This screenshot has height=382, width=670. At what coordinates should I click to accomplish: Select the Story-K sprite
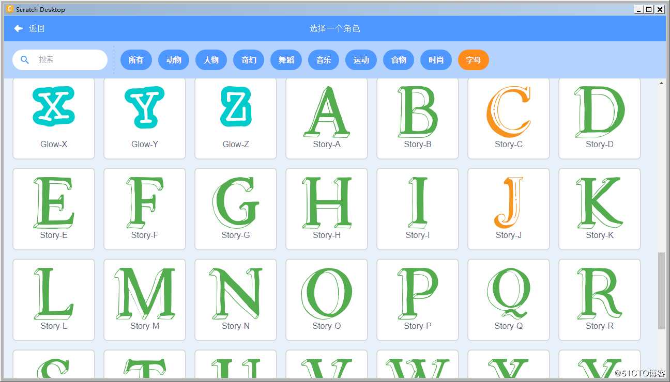[600, 209]
